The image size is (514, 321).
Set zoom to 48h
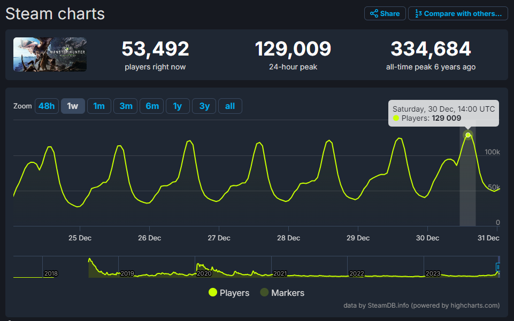47,106
